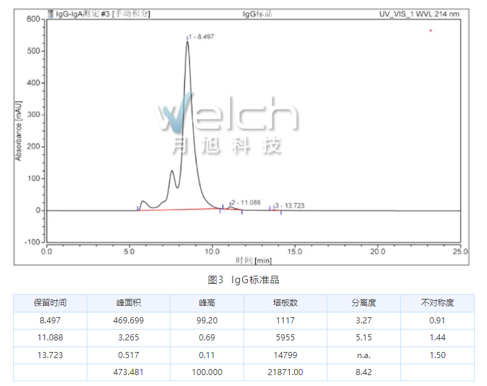The image size is (487, 386).
Task: Select plate total cell 21871.00
Action: point(285,372)
